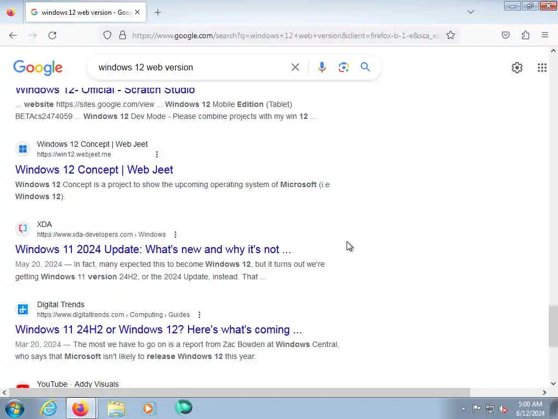Open Firefox application hamburger menu

pyautogui.click(x=545, y=35)
